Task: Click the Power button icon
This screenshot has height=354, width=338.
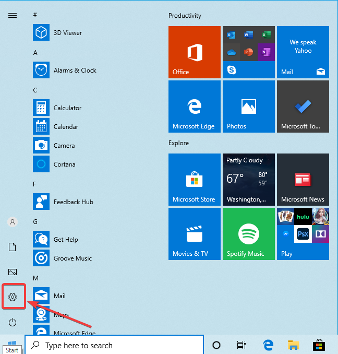Action: [x=13, y=322]
